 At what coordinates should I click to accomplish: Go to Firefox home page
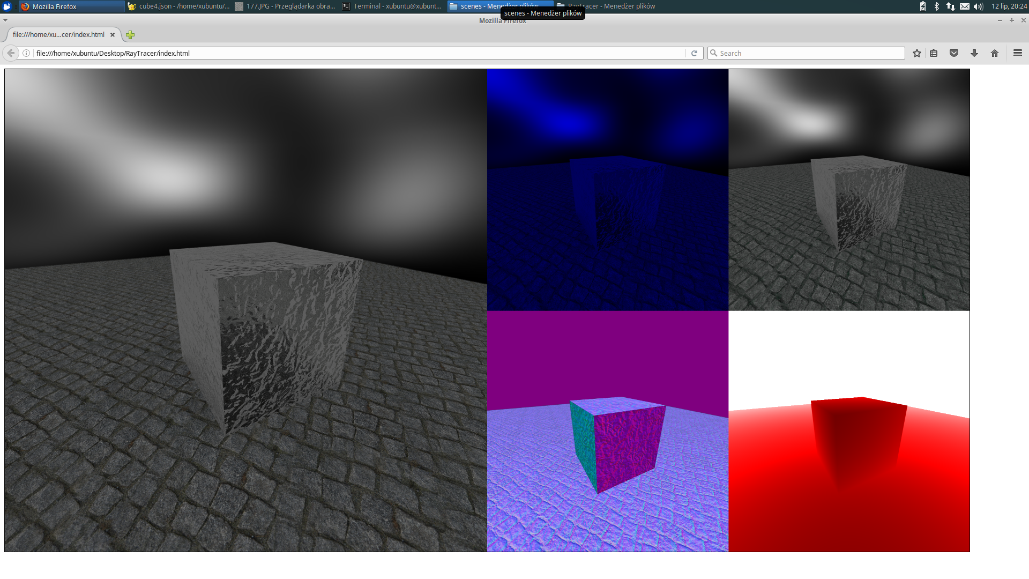(x=995, y=53)
